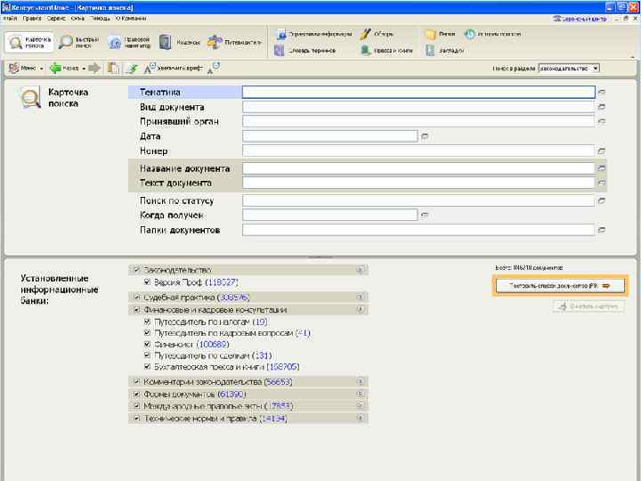Open Словарь терминов glossary

305,50
